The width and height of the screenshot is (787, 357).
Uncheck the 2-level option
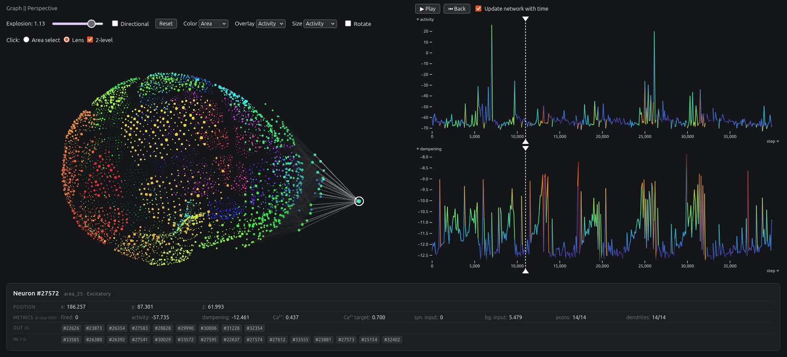click(x=90, y=39)
